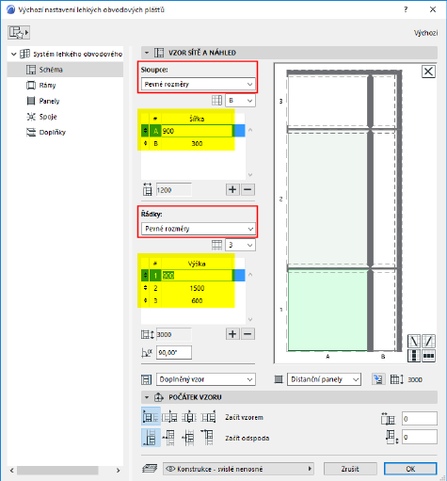Open the column count dropdown showing B

240,101
